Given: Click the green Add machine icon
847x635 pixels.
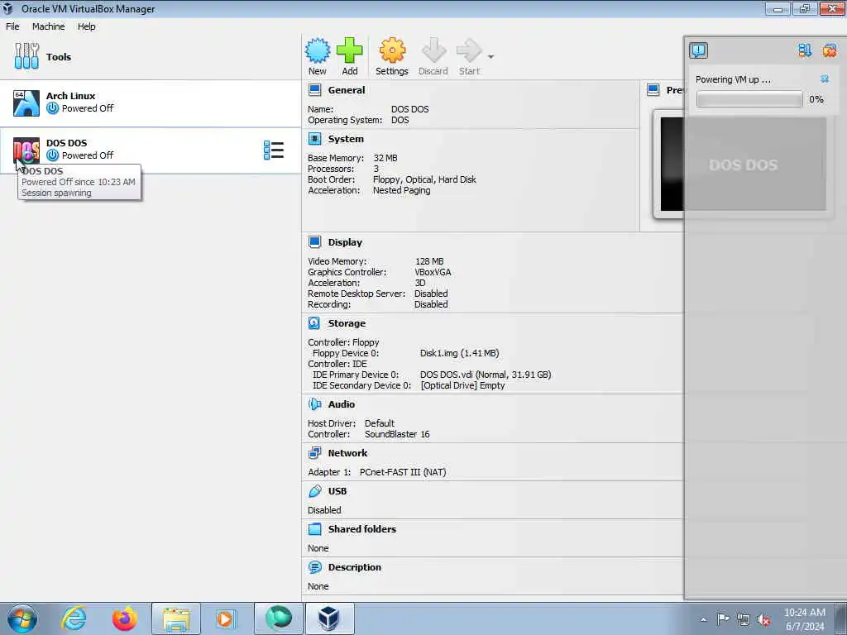Looking at the screenshot, I should (x=350, y=50).
